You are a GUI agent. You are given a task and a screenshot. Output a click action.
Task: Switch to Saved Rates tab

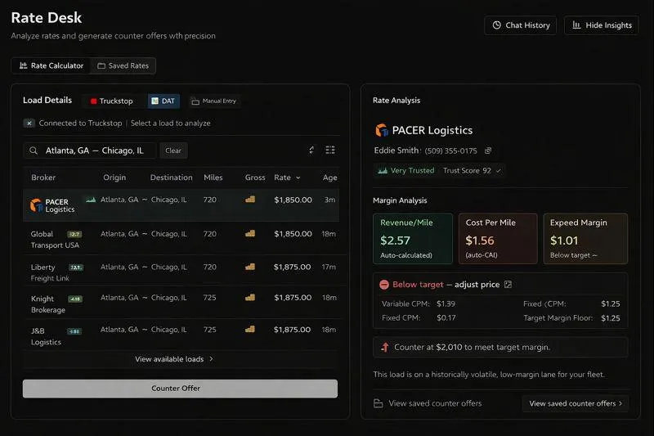(123, 65)
